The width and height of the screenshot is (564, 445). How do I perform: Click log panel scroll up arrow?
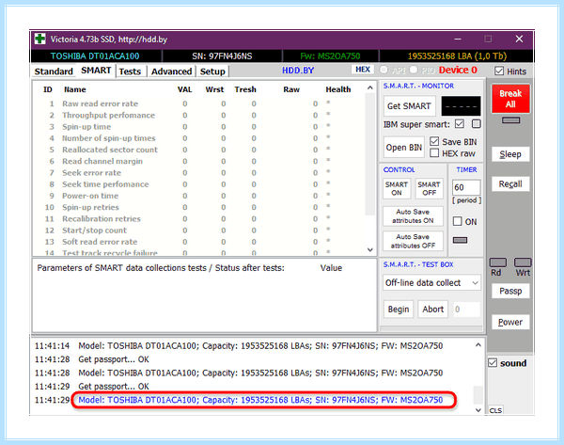click(478, 345)
